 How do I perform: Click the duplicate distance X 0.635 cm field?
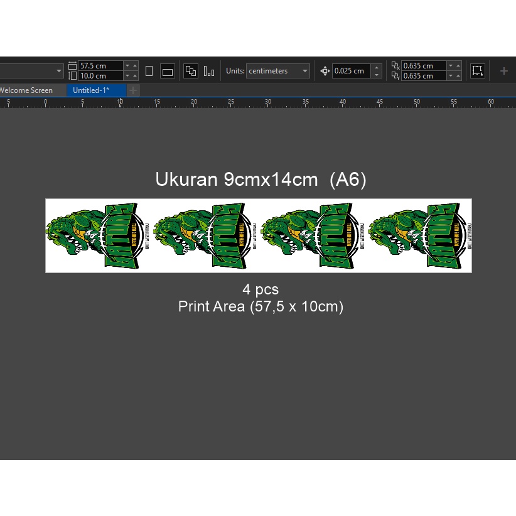424,66
